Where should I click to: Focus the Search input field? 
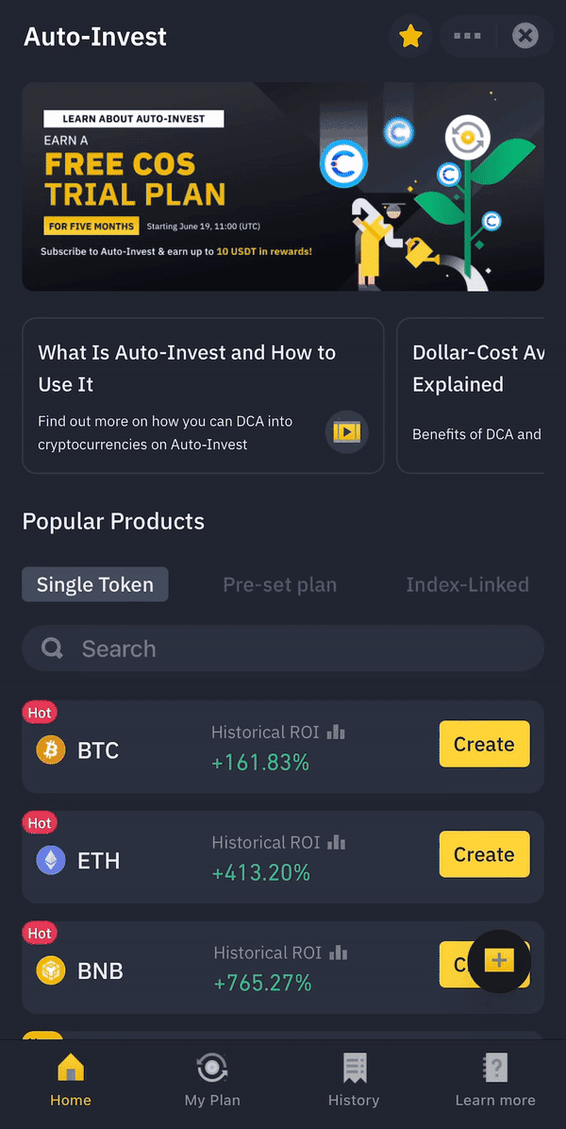point(283,649)
